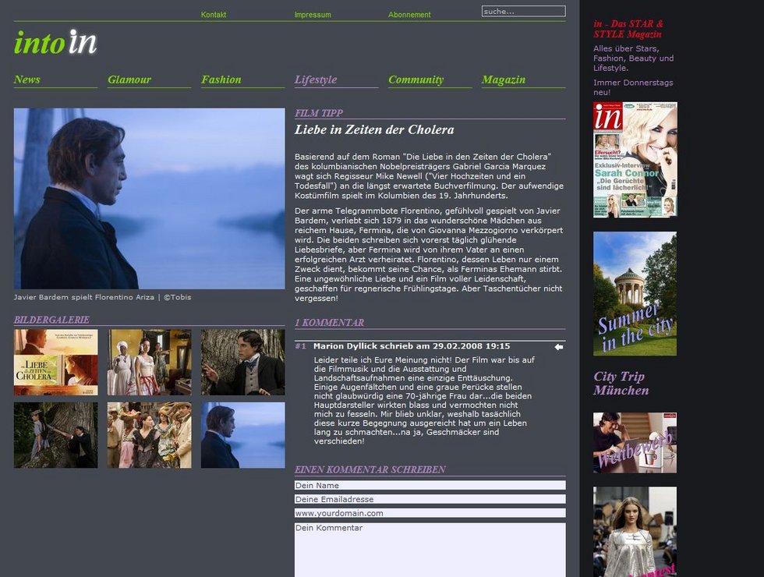The image size is (764, 577).
Task: Click the suche search field
Action: coord(524,11)
